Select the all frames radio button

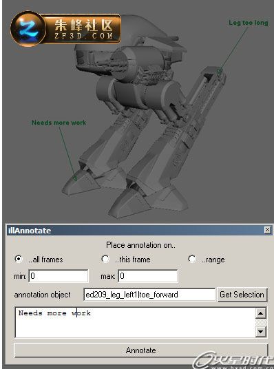(x=18, y=259)
